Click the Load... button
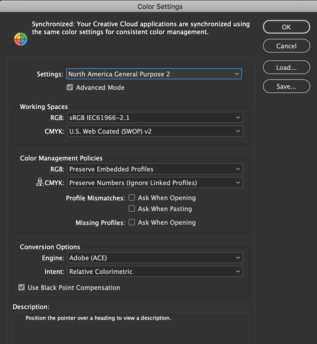 coord(287,67)
